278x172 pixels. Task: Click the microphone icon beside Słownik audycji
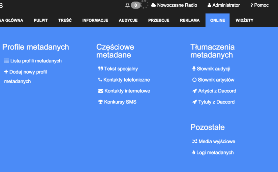tap(194, 69)
